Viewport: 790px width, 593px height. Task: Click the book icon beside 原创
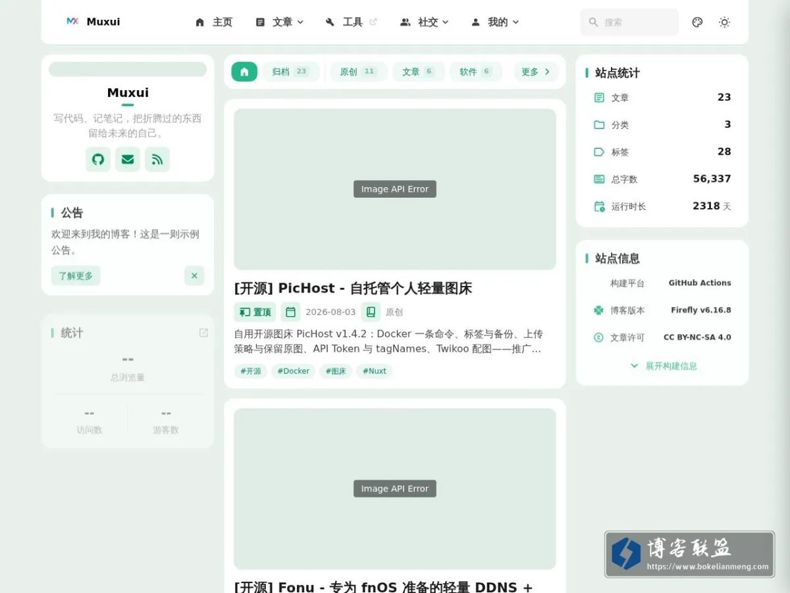[371, 312]
